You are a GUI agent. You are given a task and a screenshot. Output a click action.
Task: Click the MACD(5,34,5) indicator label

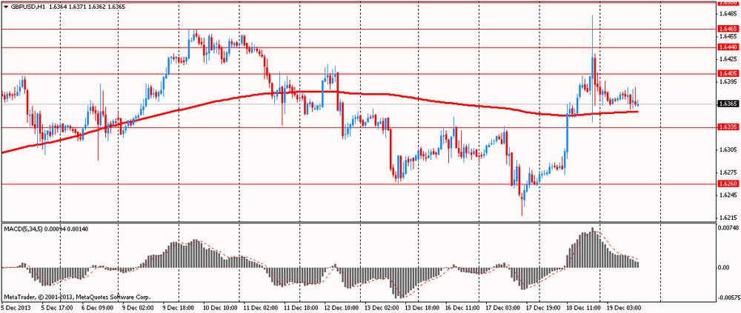(x=23, y=229)
